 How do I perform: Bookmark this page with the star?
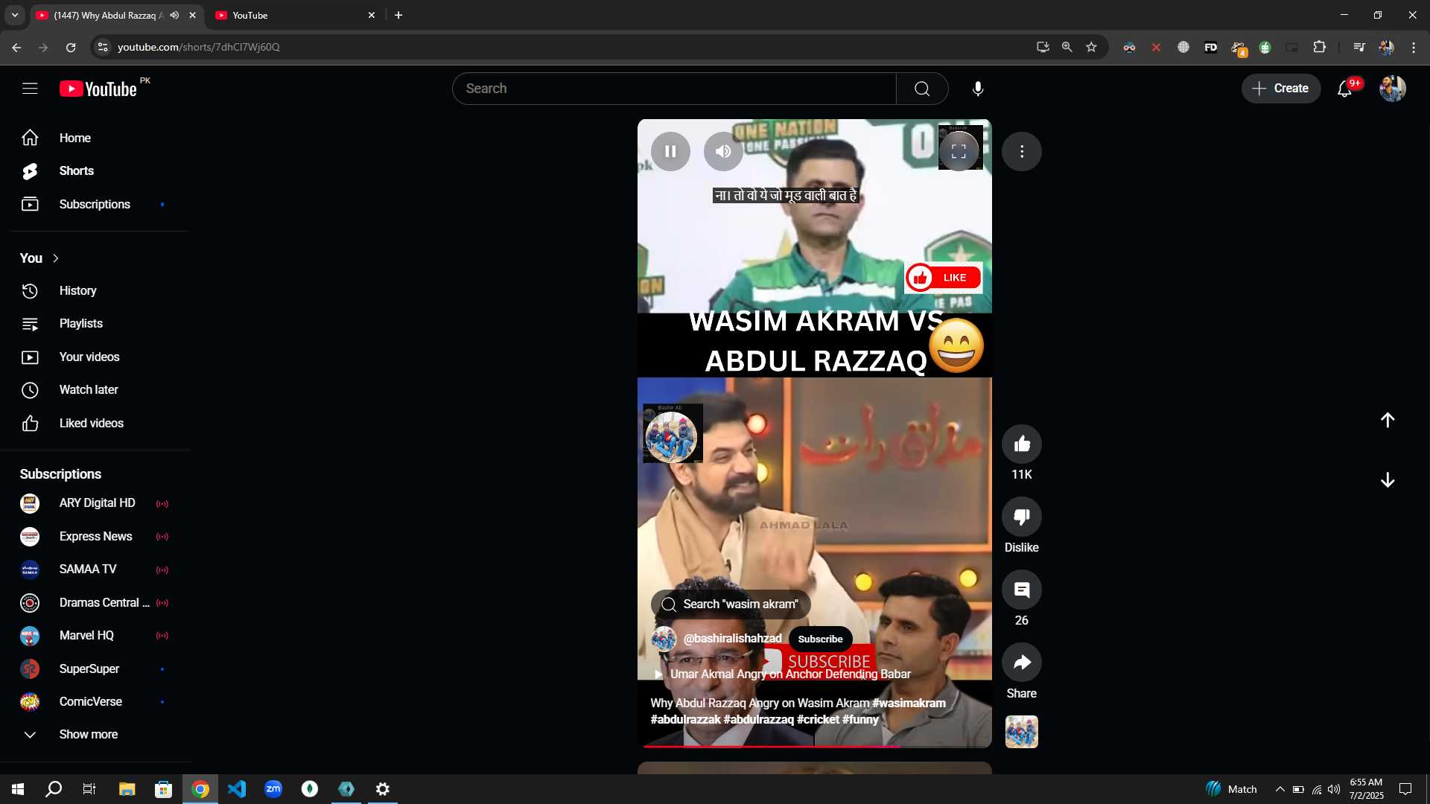(1091, 47)
